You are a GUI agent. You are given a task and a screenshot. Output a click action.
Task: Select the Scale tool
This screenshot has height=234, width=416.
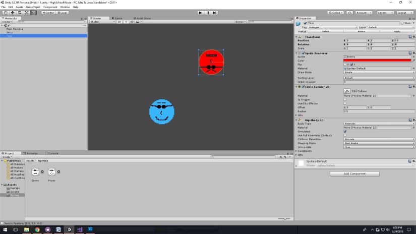[x=26, y=13]
